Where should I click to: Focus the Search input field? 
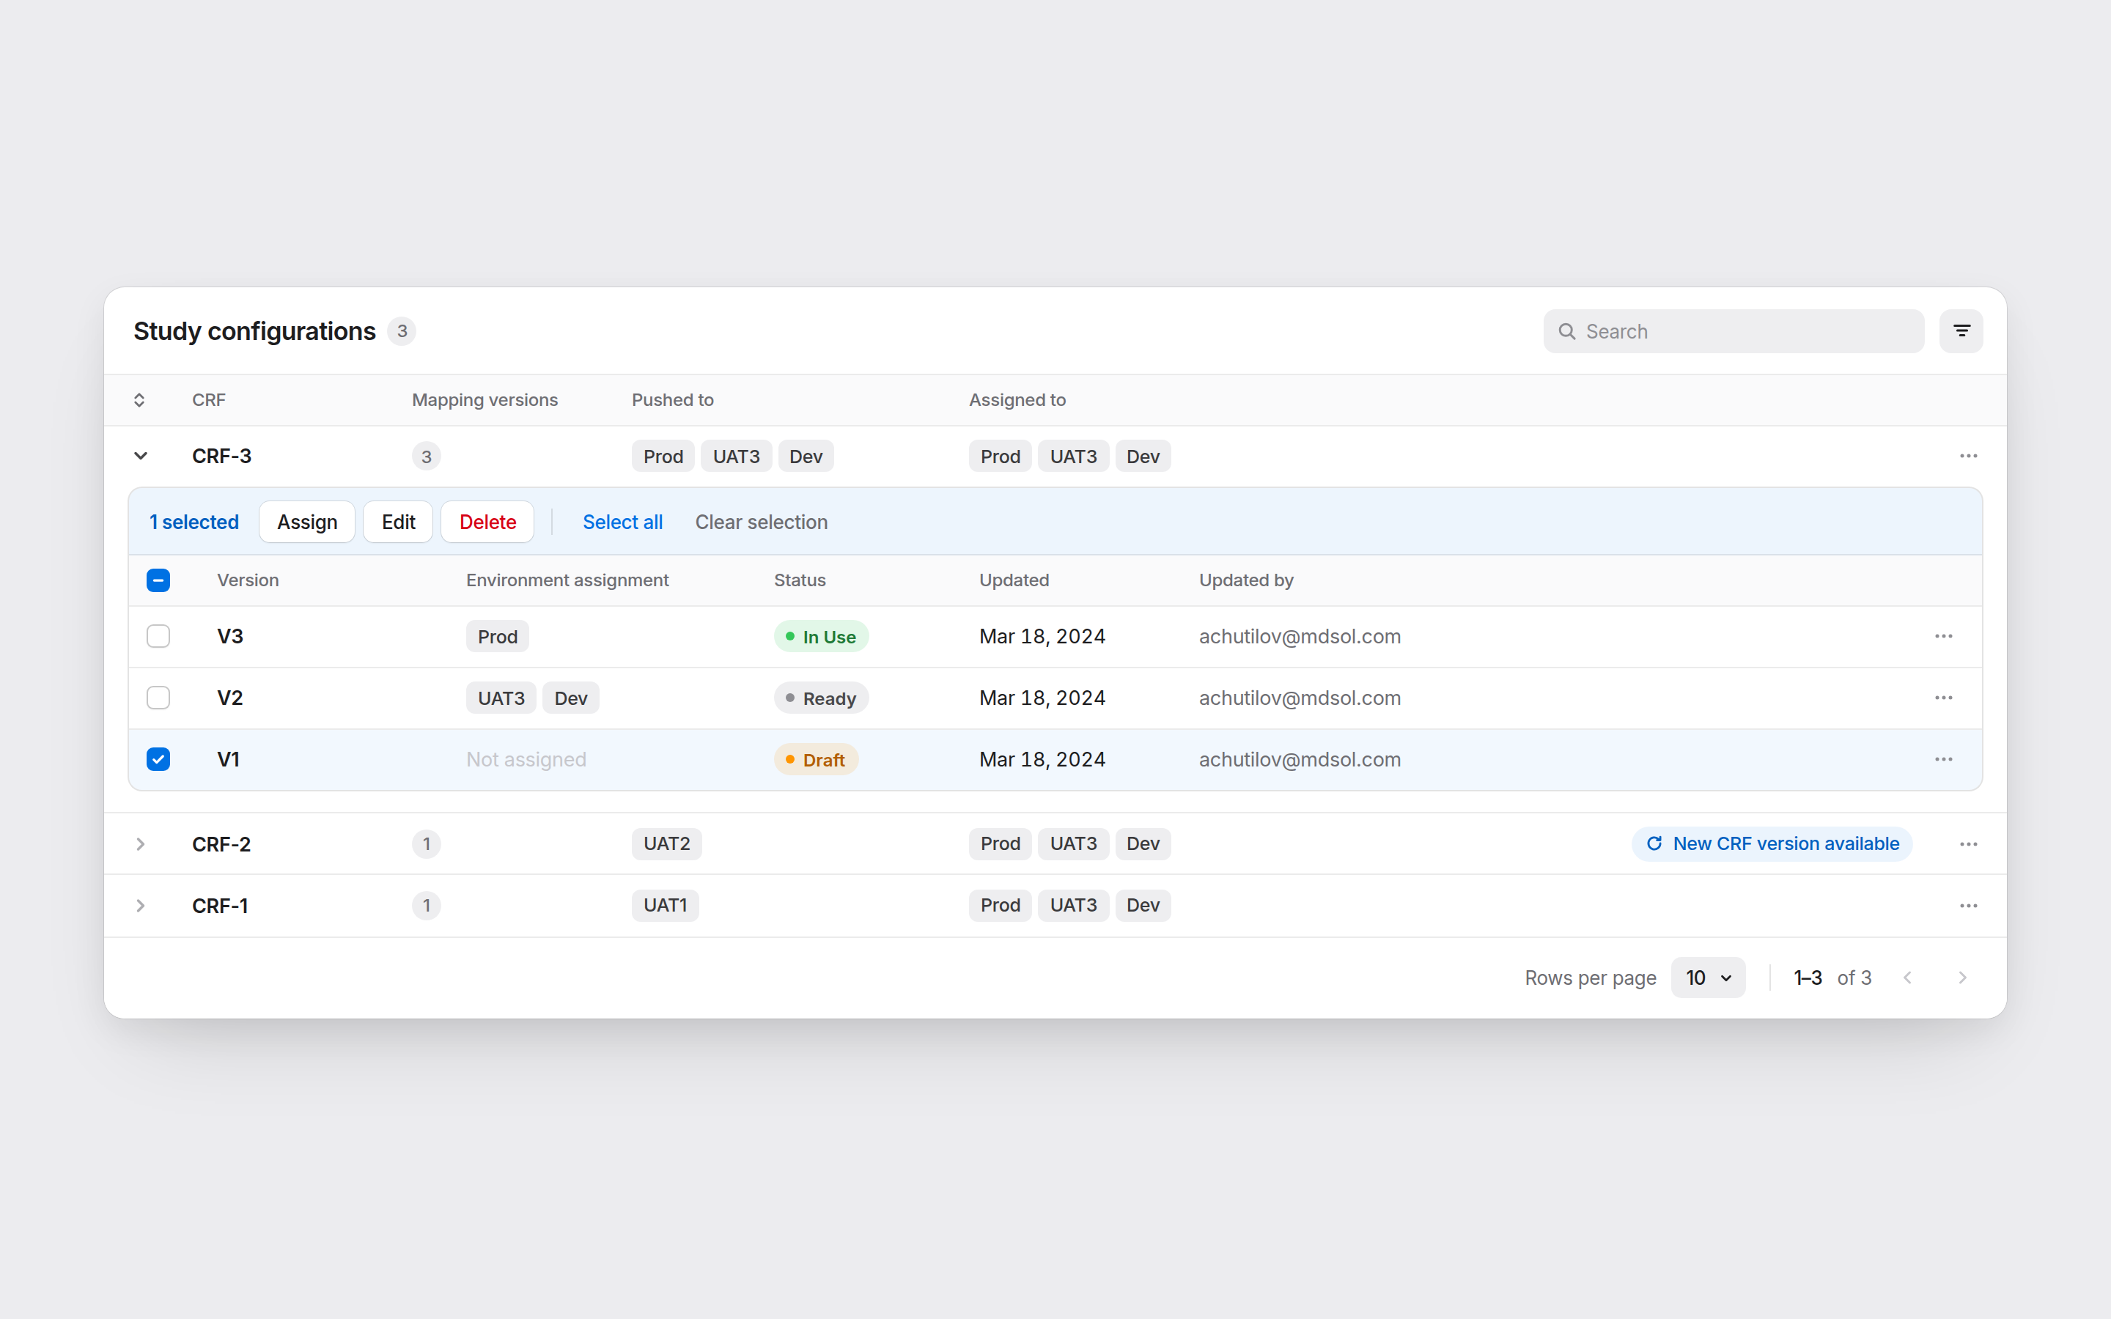point(1734,331)
